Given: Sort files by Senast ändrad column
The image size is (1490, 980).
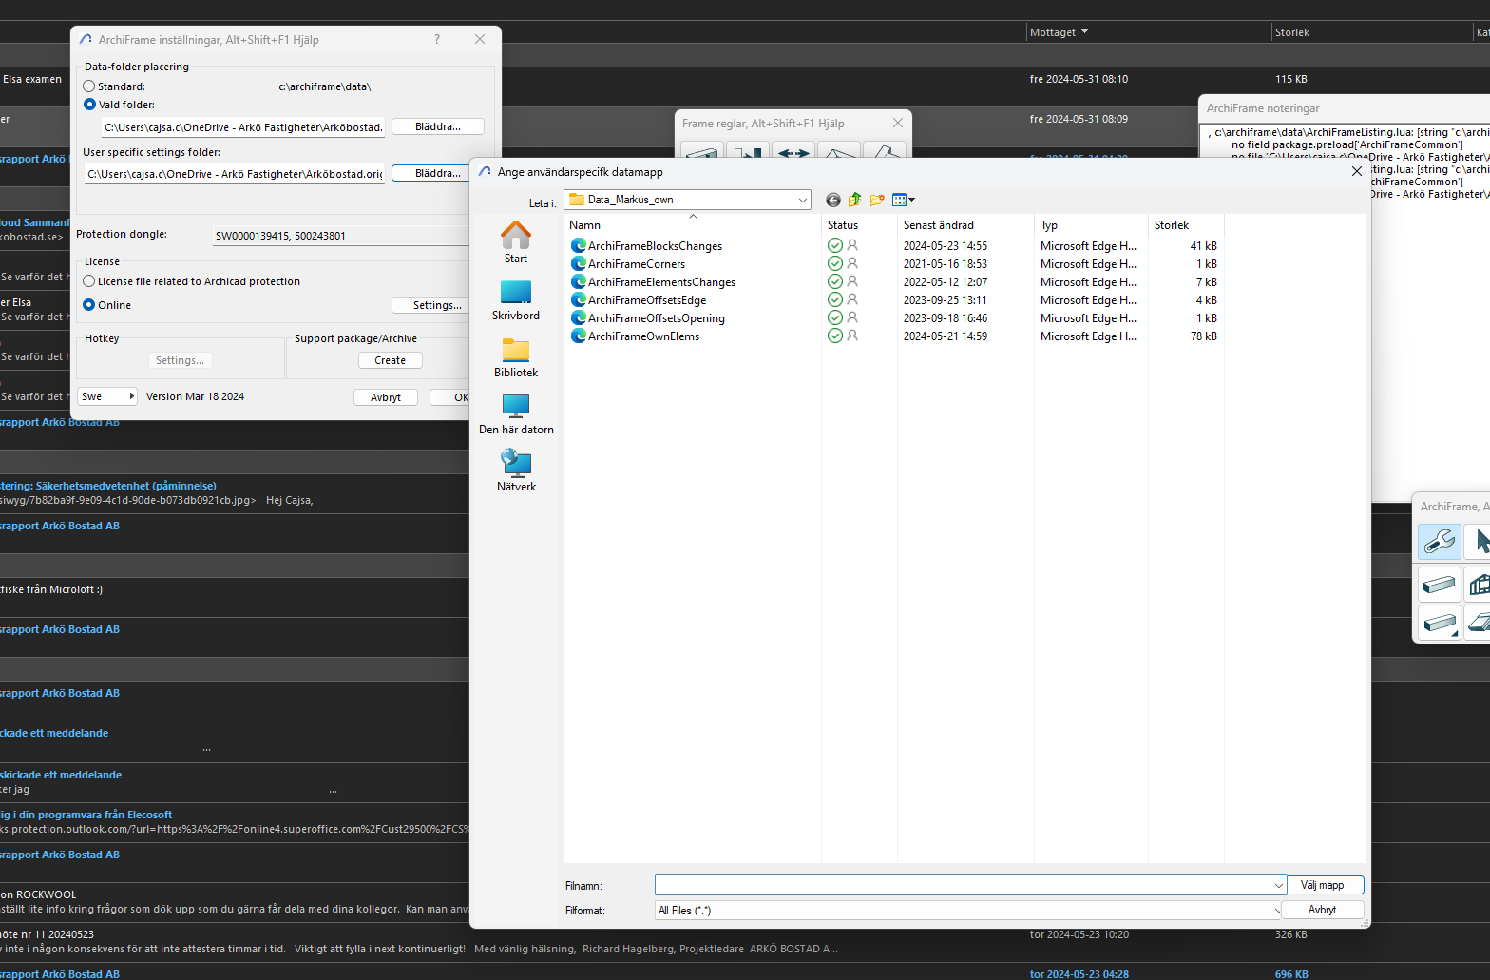Looking at the screenshot, I should point(938,225).
